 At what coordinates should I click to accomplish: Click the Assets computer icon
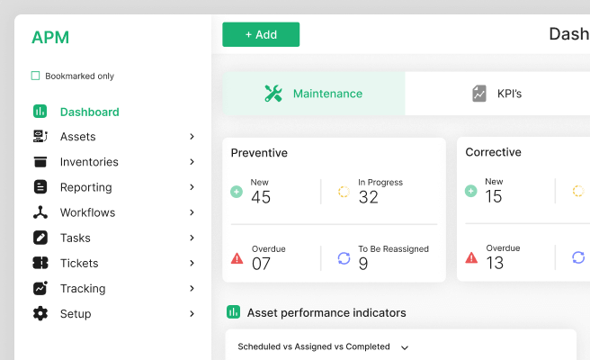coord(40,136)
